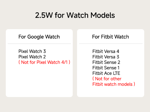Image resolution: width=150 pixels, height=112 pixels.
Task: Click the "2.5W for Watch Models" title
Action: click(75, 15)
